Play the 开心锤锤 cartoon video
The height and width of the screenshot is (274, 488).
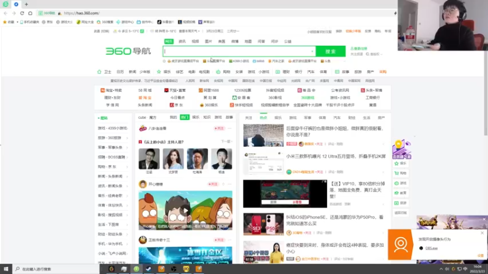(185, 210)
